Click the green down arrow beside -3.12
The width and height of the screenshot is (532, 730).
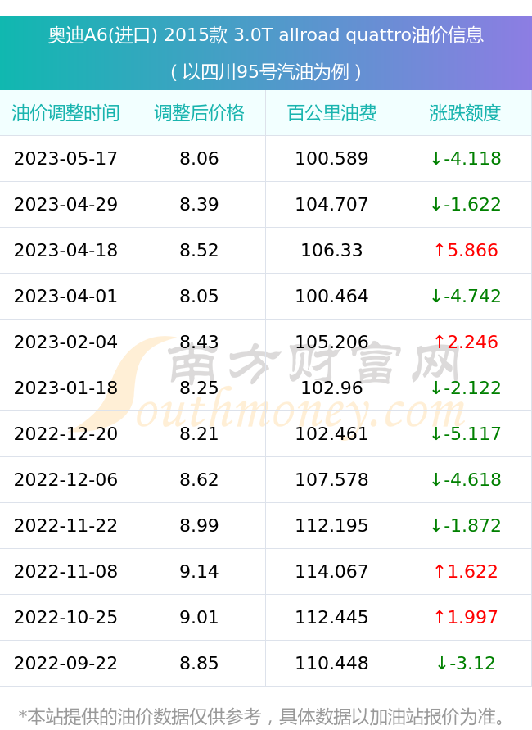click(x=442, y=663)
